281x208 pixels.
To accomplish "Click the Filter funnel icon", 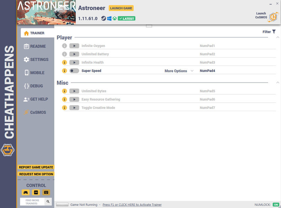I will click(274, 32).
